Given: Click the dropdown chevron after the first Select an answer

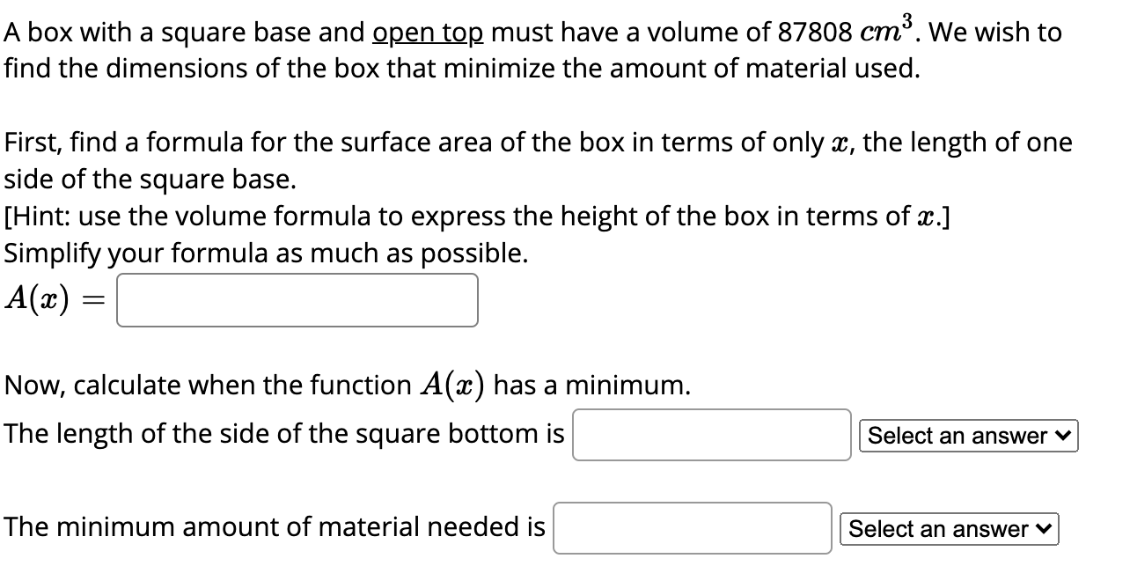Looking at the screenshot, I should tap(1065, 436).
